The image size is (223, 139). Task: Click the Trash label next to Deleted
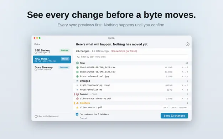coord(94,94)
